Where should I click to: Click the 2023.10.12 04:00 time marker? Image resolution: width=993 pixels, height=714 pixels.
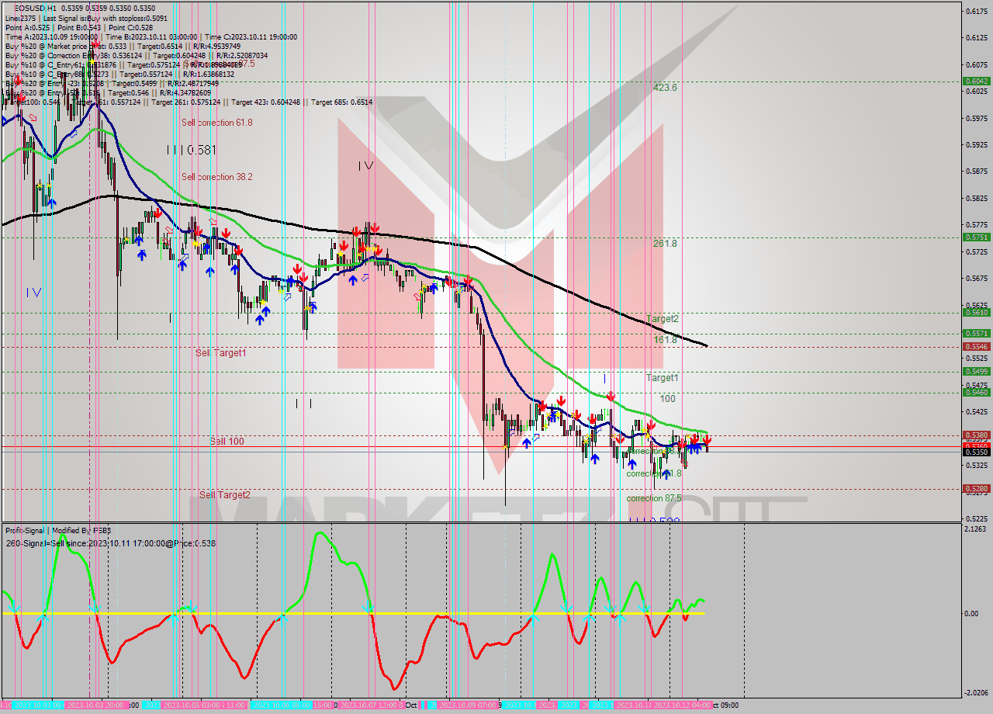tap(682, 705)
